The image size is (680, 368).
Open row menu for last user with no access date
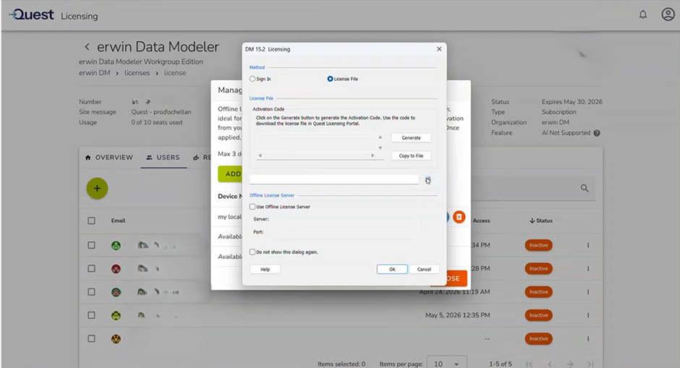tap(588, 339)
